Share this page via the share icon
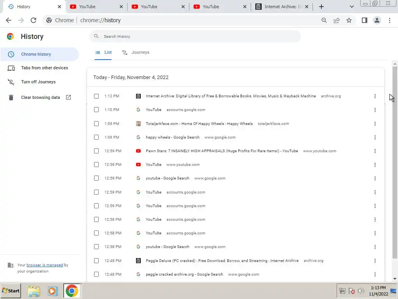Image resolution: width=398 pixels, height=299 pixels. click(x=337, y=20)
